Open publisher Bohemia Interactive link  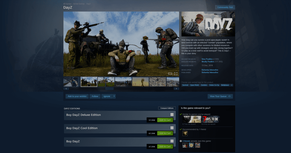point(210,73)
